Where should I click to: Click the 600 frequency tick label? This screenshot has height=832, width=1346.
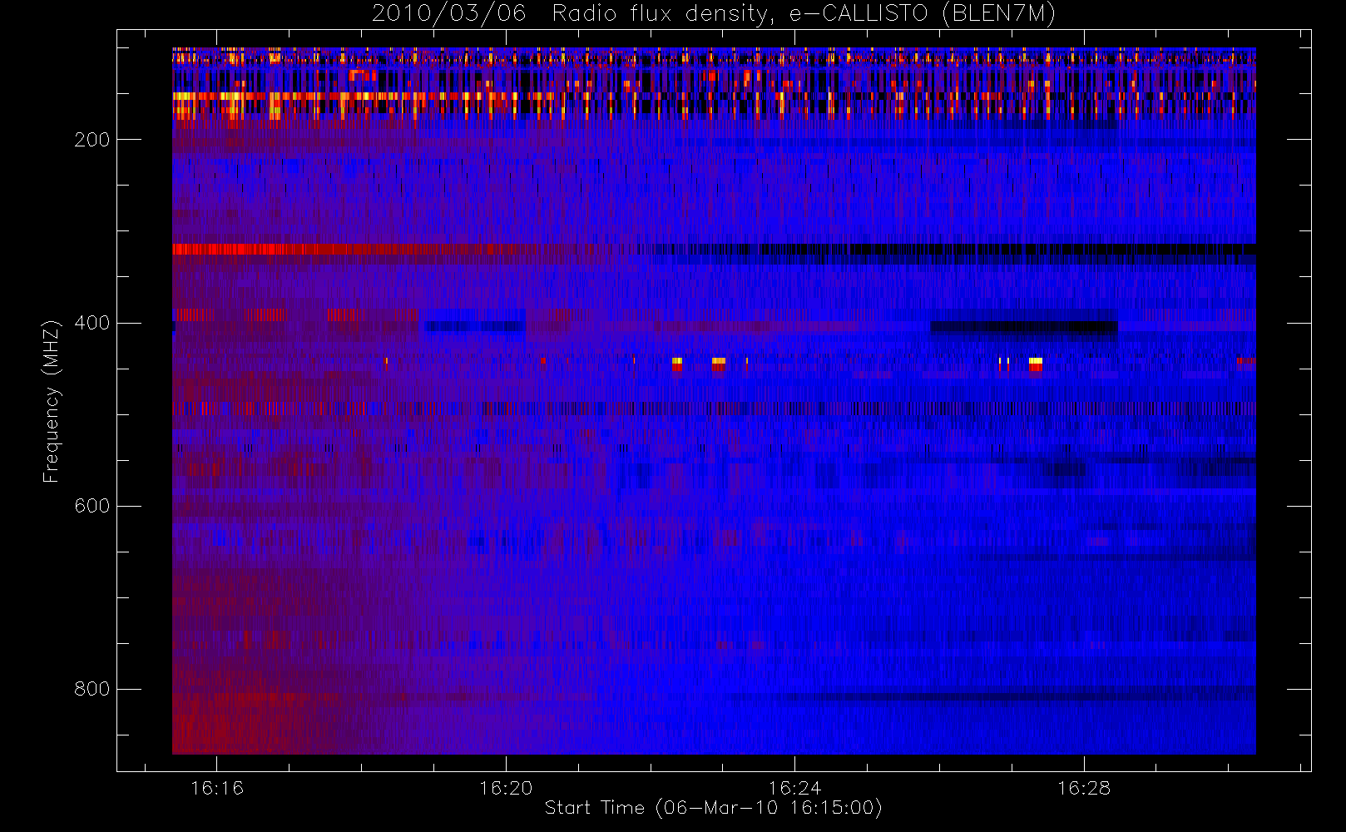(x=92, y=506)
